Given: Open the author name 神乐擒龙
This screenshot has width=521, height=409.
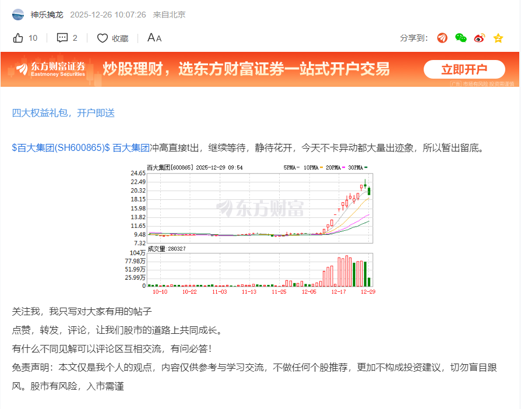Looking at the screenshot, I should click(x=47, y=15).
